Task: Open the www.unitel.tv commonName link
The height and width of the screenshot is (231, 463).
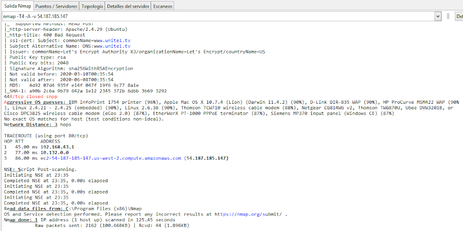Action: [x=112, y=41]
